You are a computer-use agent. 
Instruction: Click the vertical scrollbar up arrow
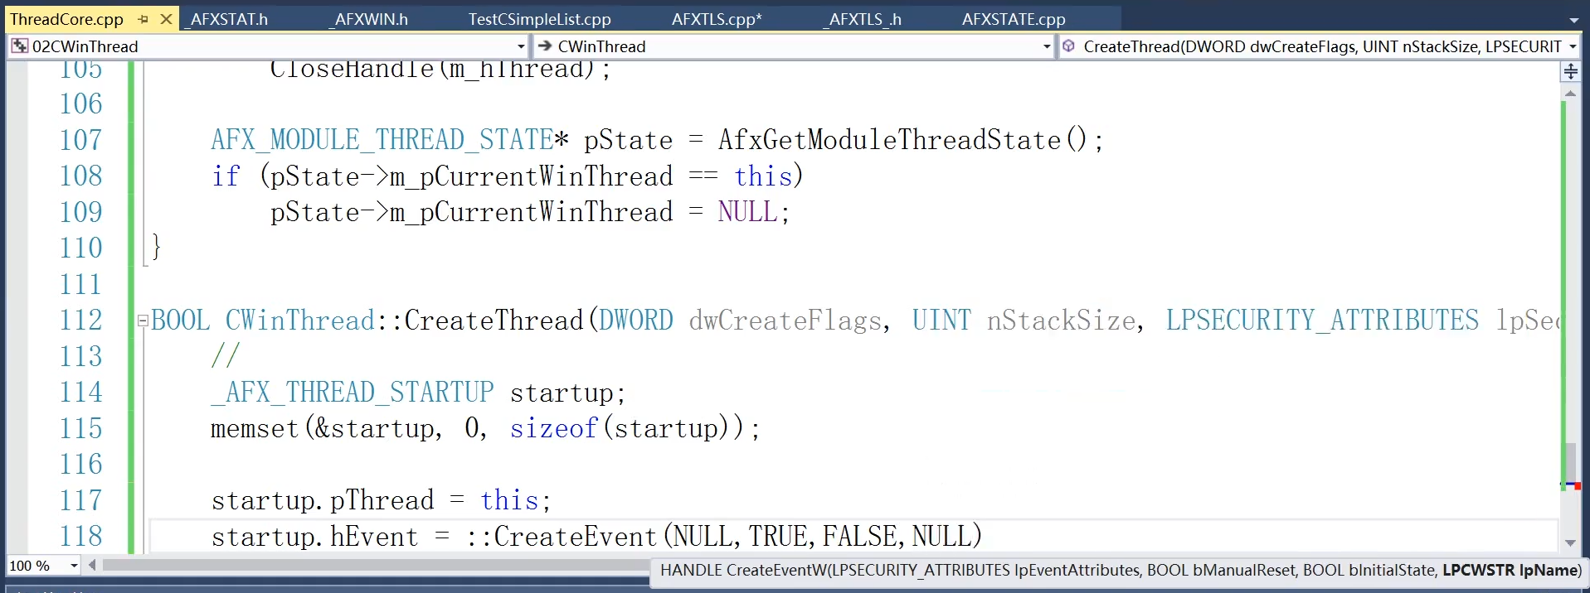point(1570,94)
